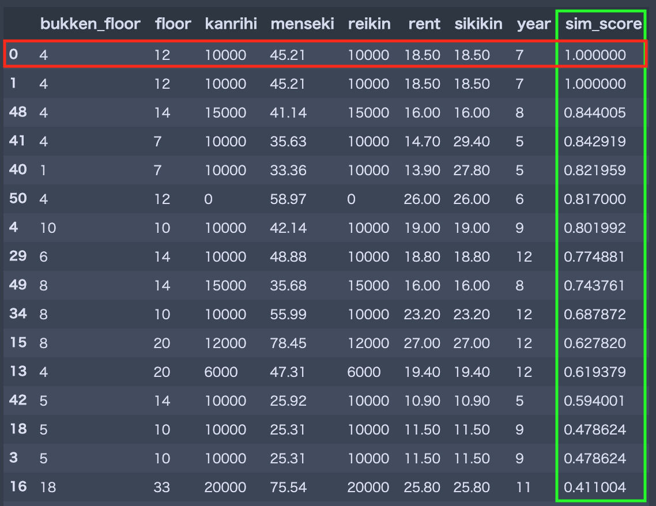The image size is (656, 506).
Task: Click the sim_score value 0.801992
Action: (594, 228)
